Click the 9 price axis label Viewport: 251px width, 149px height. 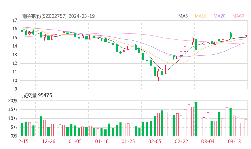tap(16, 89)
